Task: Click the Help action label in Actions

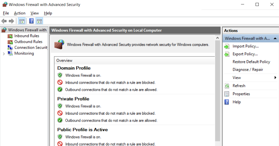Action: click(x=237, y=102)
